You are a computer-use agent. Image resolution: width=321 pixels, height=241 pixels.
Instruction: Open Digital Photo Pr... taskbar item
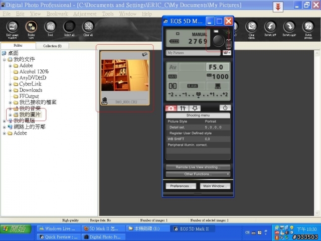pos(103,237)
